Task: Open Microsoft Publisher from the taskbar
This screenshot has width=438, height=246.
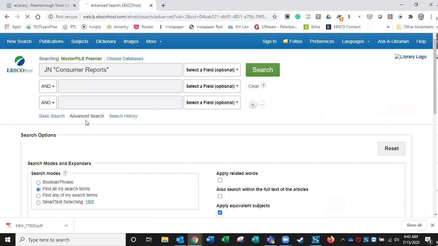Action: [255, 240]
